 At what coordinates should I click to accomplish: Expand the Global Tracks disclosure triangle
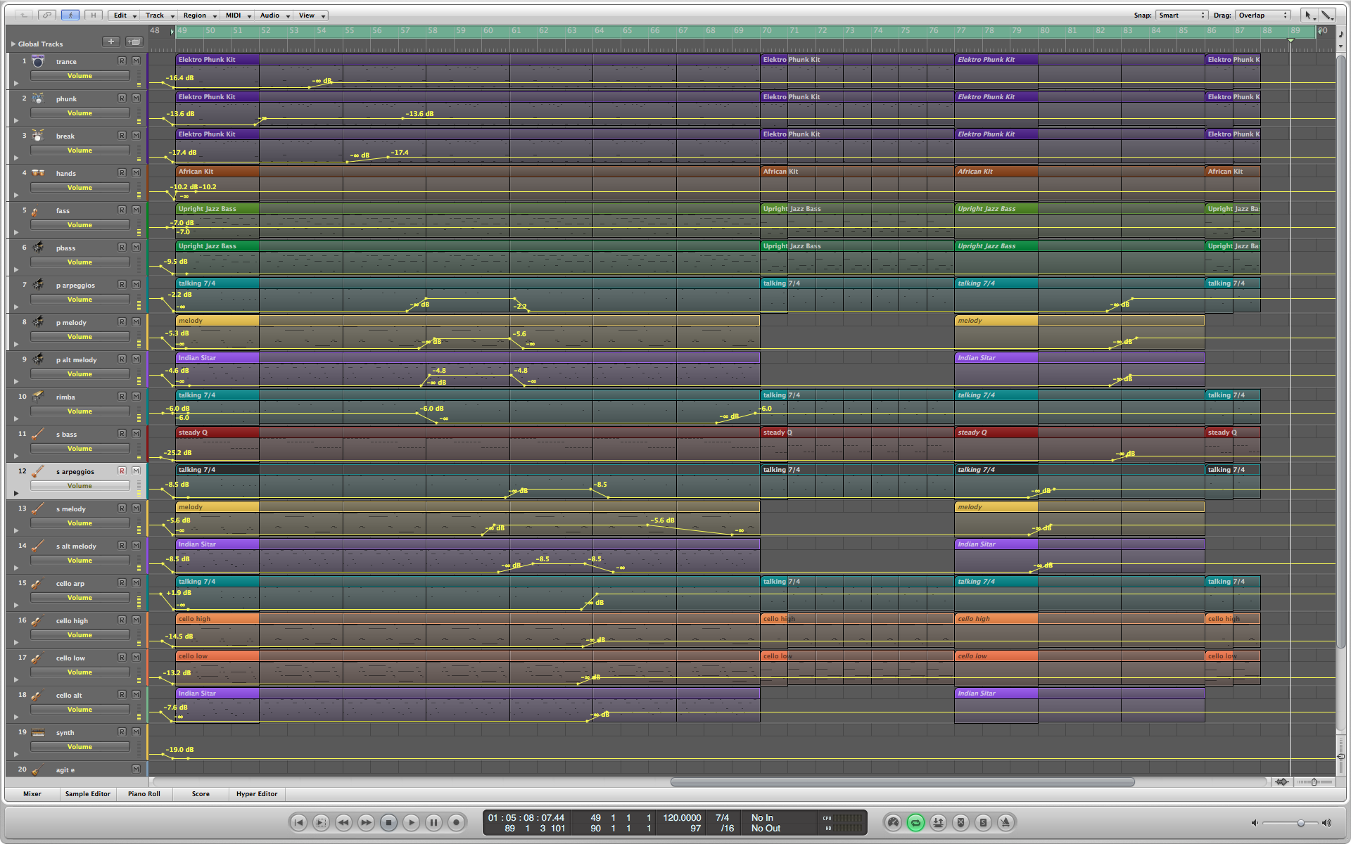tap(13, 44)
